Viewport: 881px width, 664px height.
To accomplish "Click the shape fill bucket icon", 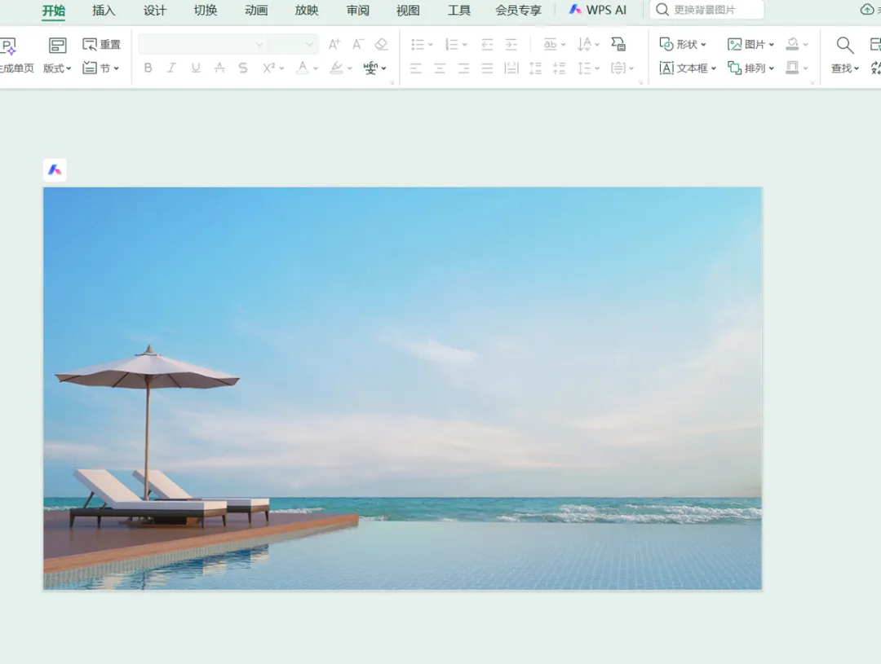I will [792, 44].
